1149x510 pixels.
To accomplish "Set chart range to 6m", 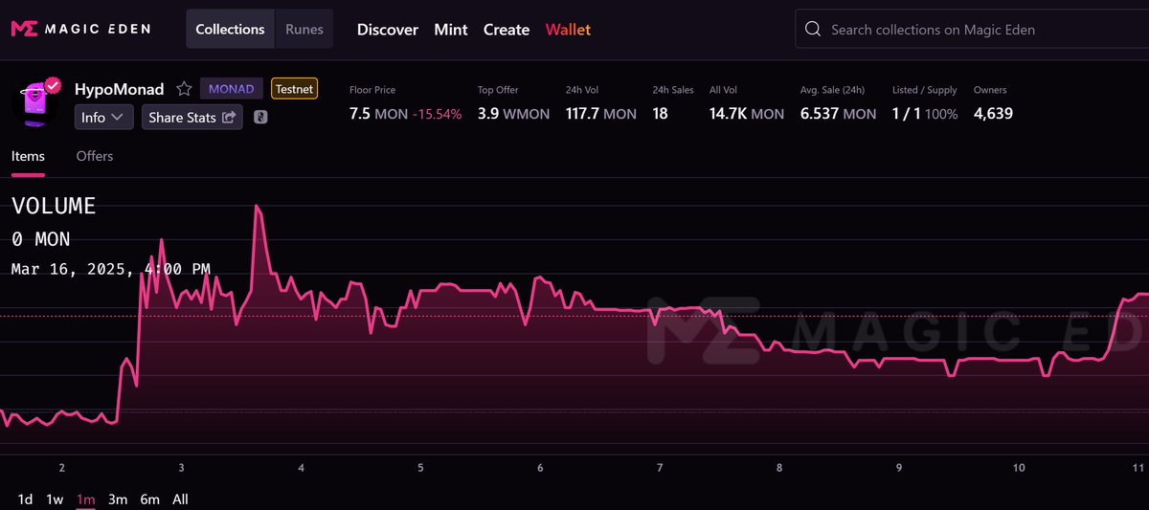I will [x=149, y=499].
